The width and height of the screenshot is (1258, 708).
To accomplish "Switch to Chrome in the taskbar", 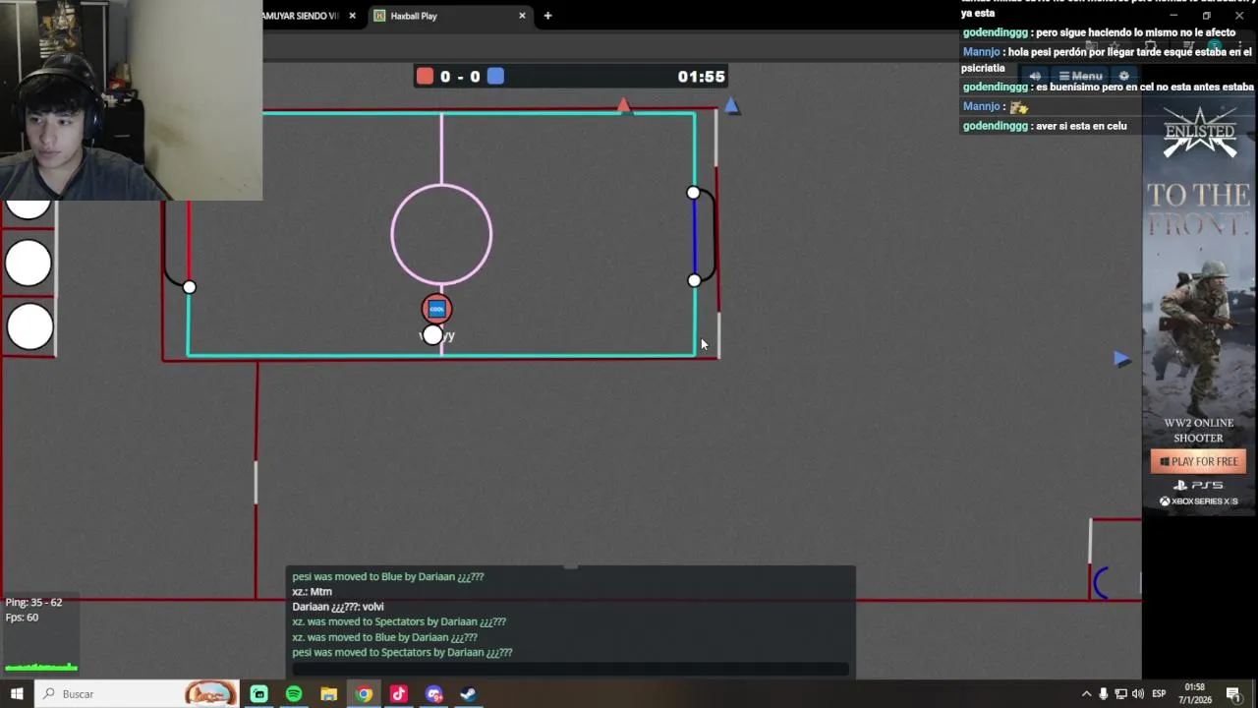I will pyautogui.click(x=364, y=694).
